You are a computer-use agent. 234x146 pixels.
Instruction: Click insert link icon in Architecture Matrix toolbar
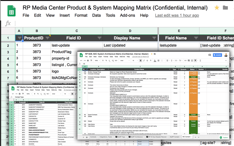coord(185,60)
